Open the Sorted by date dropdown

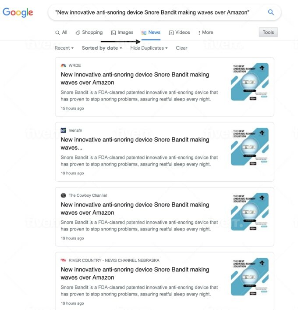click(102, 48)
